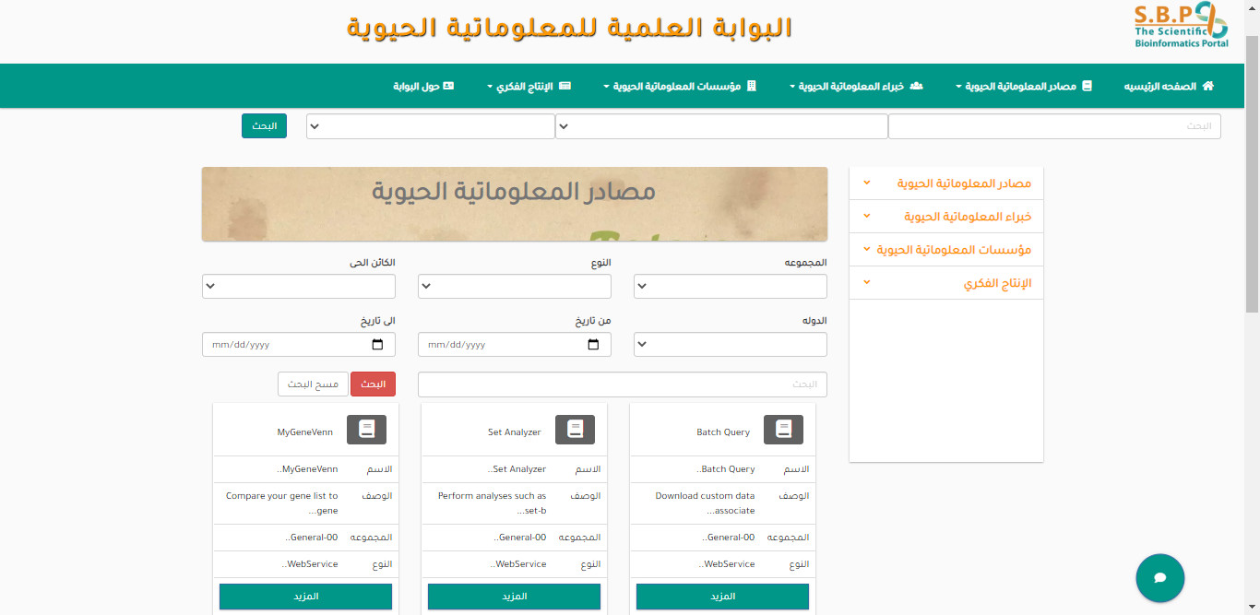The image size is (1260, 615).
Task: Open مؤسسات المعلوماتية الحيوية navbar menu
Action: [680, 86]
